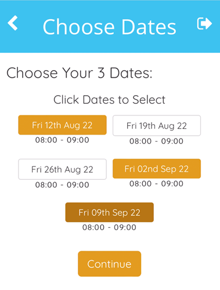Go back using the left chevron icon
This screenshot has width=220, height=290.
tap(13, 23)
